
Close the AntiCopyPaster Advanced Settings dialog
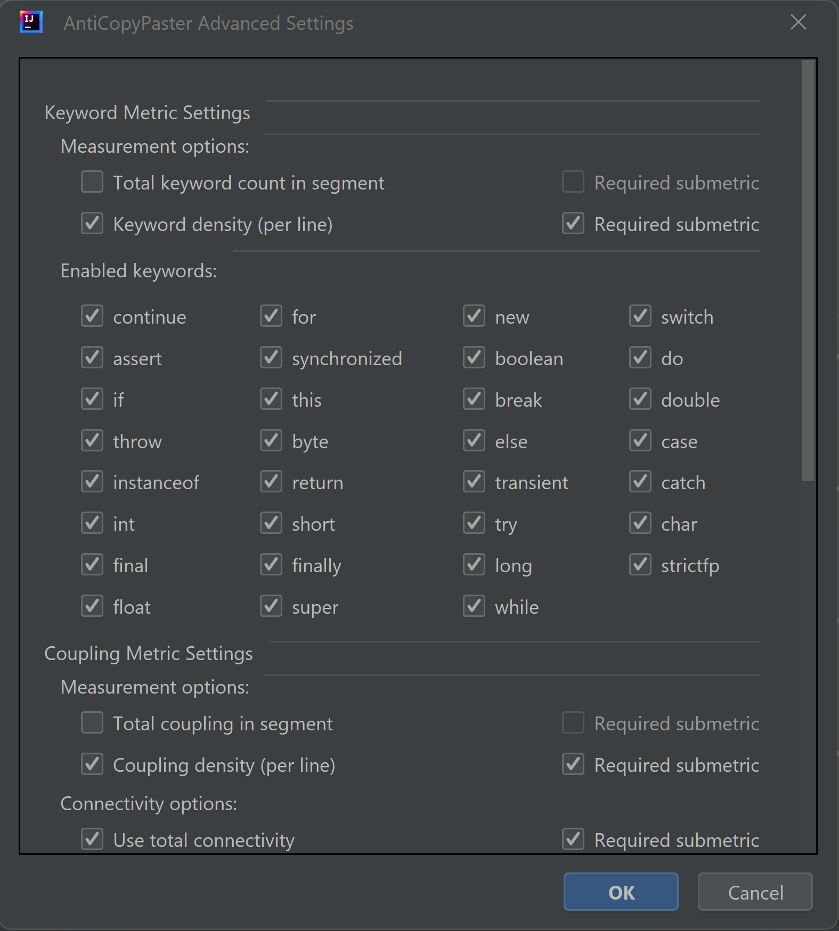click(798, 22)
